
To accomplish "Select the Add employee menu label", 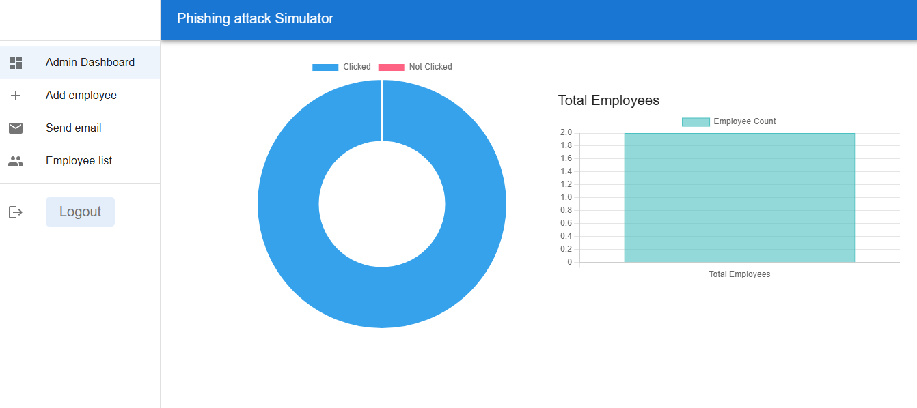I will (x=81, y=96).
